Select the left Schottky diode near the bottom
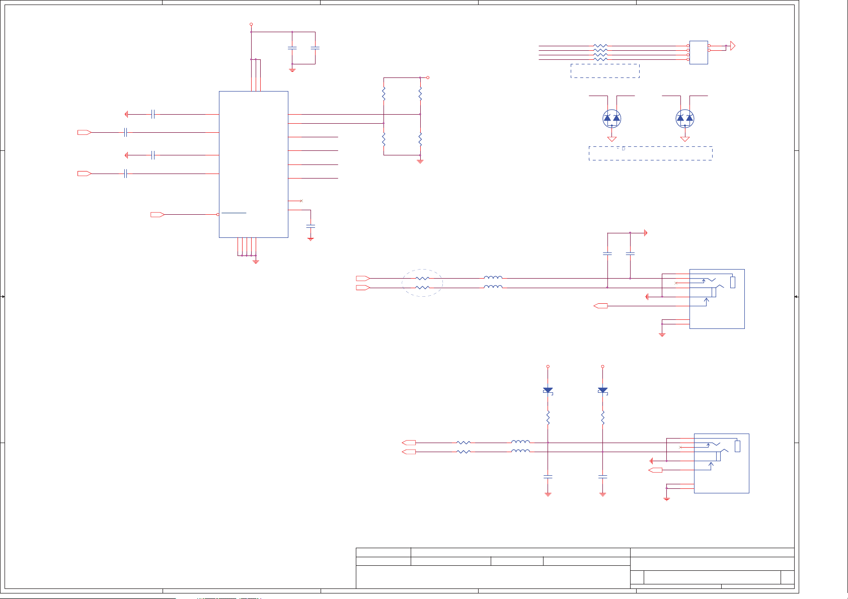 tap(548, 390)
